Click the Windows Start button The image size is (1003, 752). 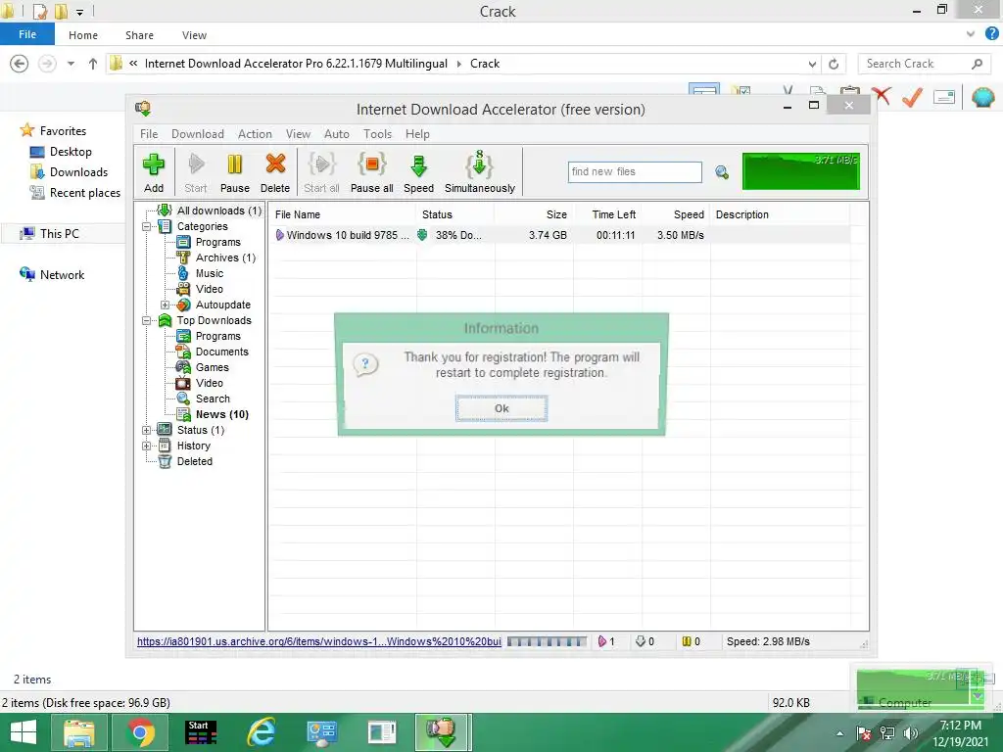point(24,732)
